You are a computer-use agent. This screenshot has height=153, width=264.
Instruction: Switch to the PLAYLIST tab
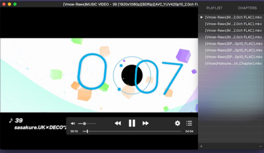[x=214, y=8]
